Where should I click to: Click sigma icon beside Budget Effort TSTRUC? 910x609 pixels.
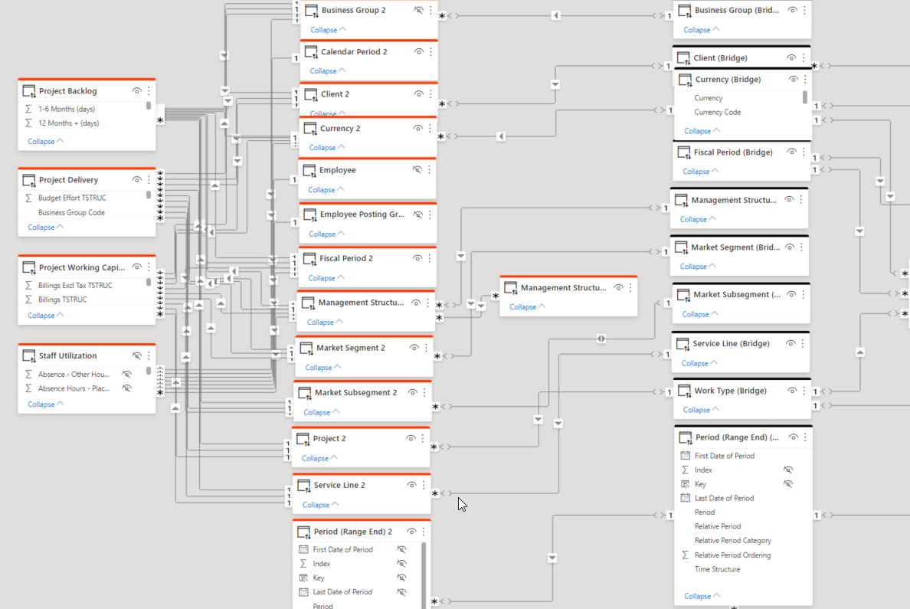[x=28, y=198]
